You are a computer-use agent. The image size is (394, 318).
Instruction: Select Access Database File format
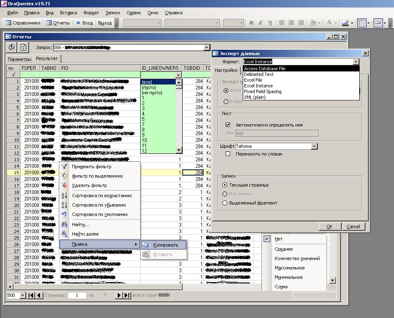point(301,69)
